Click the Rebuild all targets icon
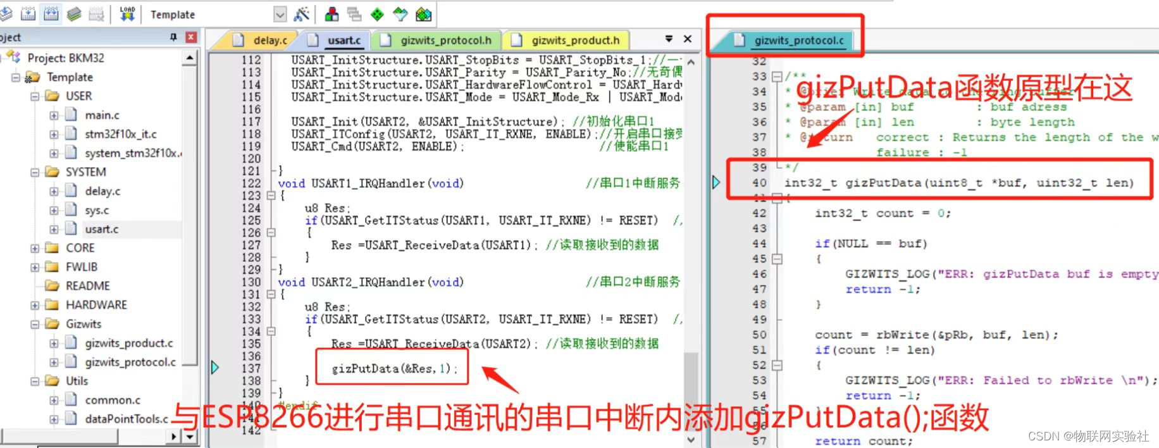The image size is (1159, 448). [x=51, y=13]
